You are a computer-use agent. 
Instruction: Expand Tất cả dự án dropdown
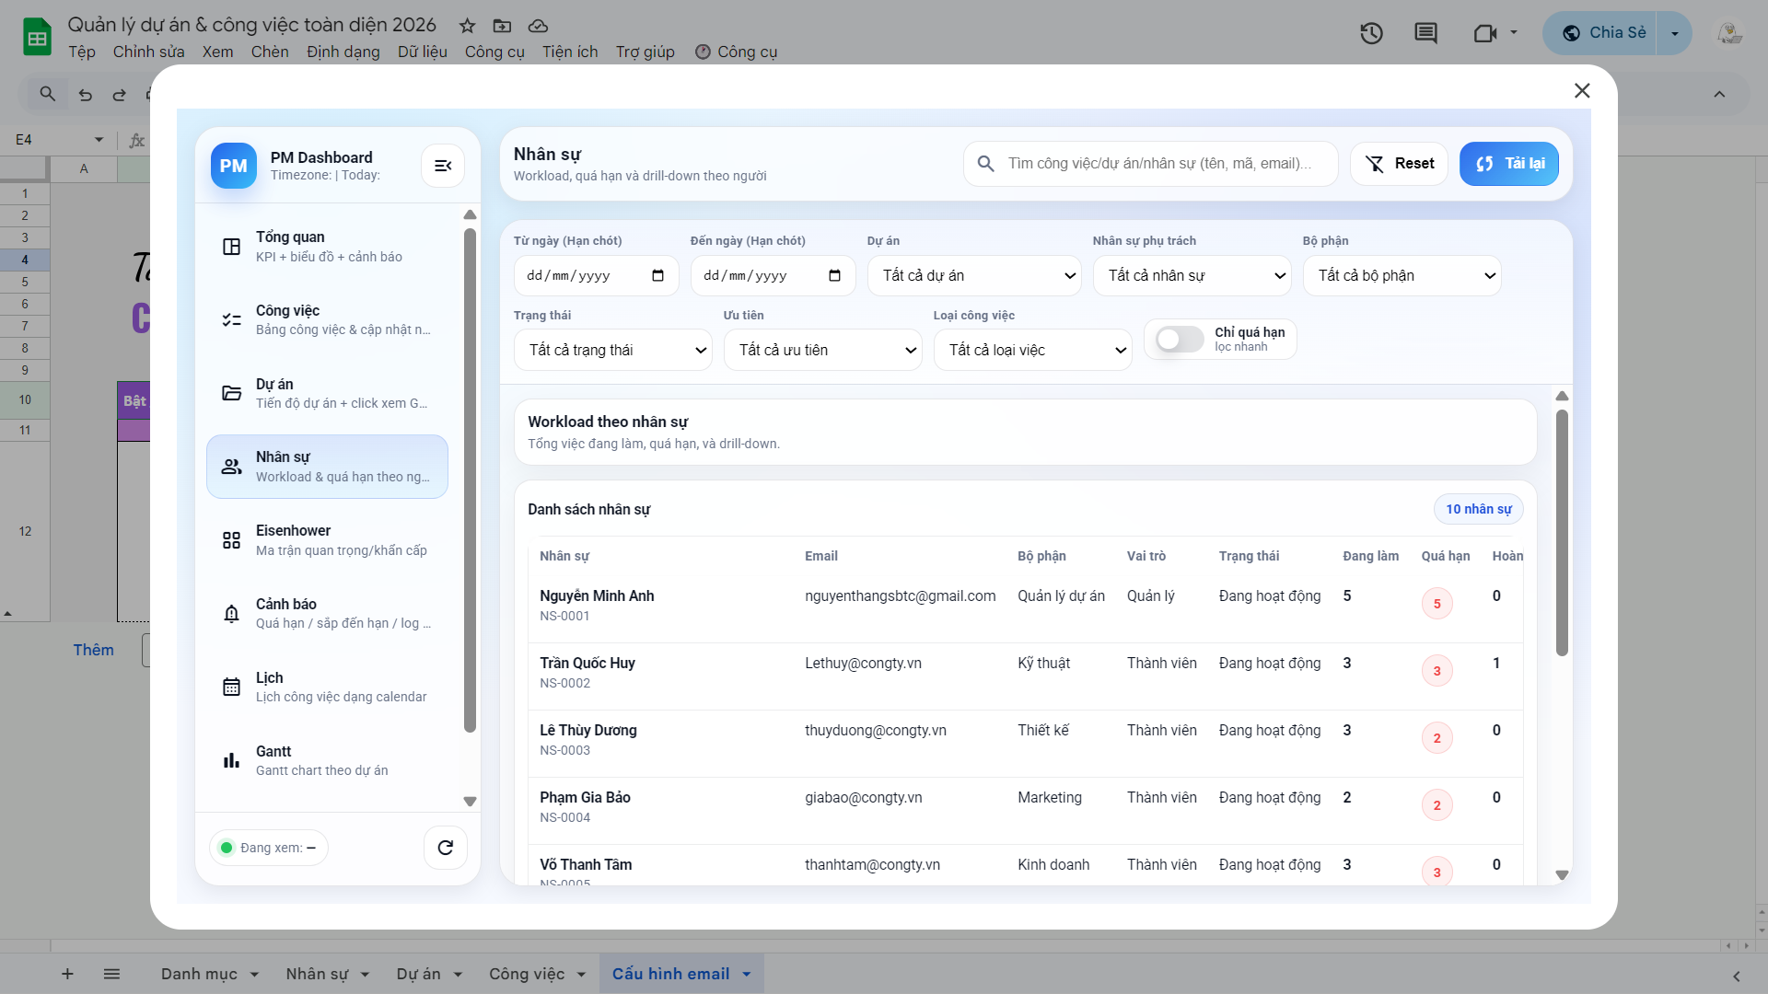(974, 276)
